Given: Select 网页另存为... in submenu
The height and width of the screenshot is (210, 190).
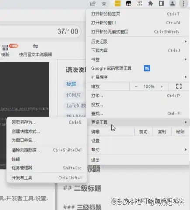Looking at the screenshot, I should click(47, 123).
